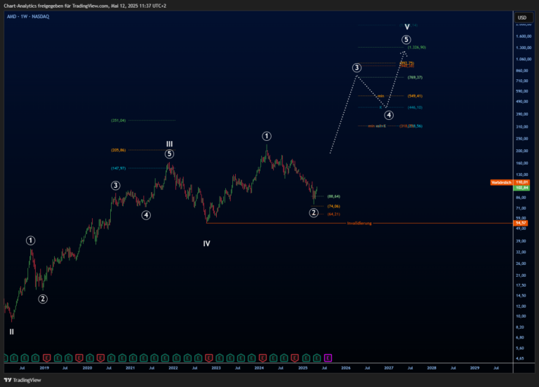Viewport: 539px width, 387px height.
Task: Click 1.600,00 on the price scale
Action: pyautogui.click(x=524, y=36)
